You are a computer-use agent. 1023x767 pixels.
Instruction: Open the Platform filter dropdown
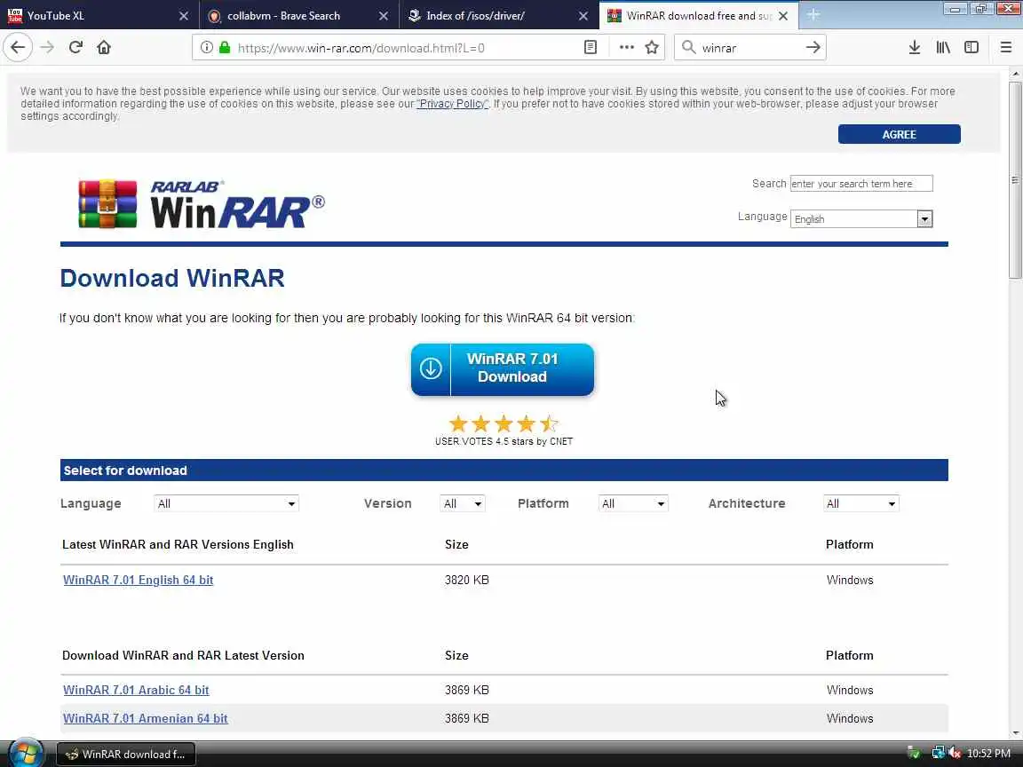coord(633,503)
